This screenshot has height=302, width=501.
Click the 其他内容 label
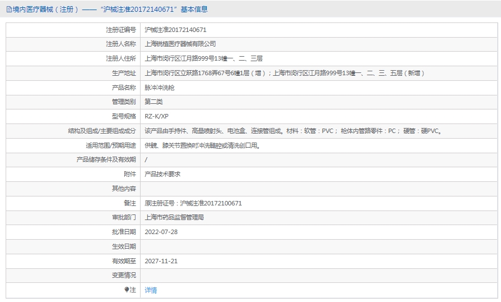tap(124, 189)
